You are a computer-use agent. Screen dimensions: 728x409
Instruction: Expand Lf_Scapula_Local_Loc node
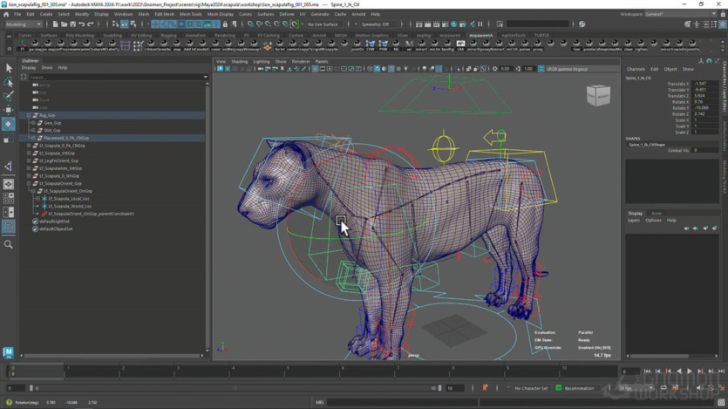pos(38,199)
